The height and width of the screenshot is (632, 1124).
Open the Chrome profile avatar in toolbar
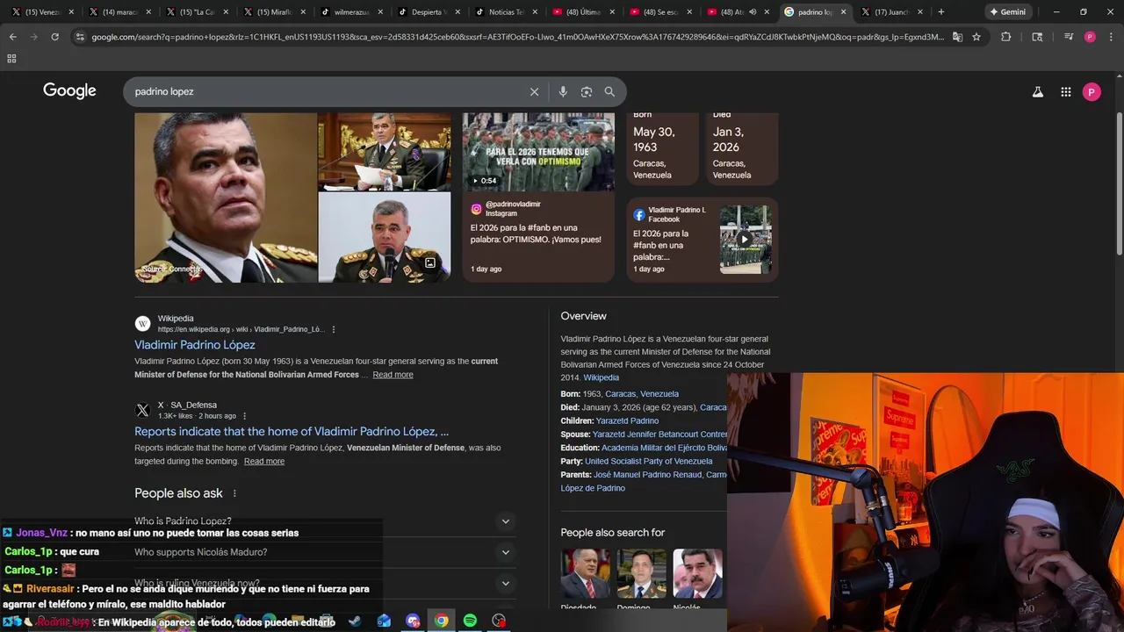pos(1090,37)
